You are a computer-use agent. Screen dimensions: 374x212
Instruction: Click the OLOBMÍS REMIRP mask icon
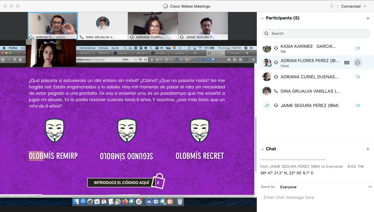pyautogui.click(x=55, y=131)
